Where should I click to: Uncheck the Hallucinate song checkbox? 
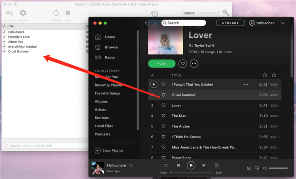click(x=4, y=32)
